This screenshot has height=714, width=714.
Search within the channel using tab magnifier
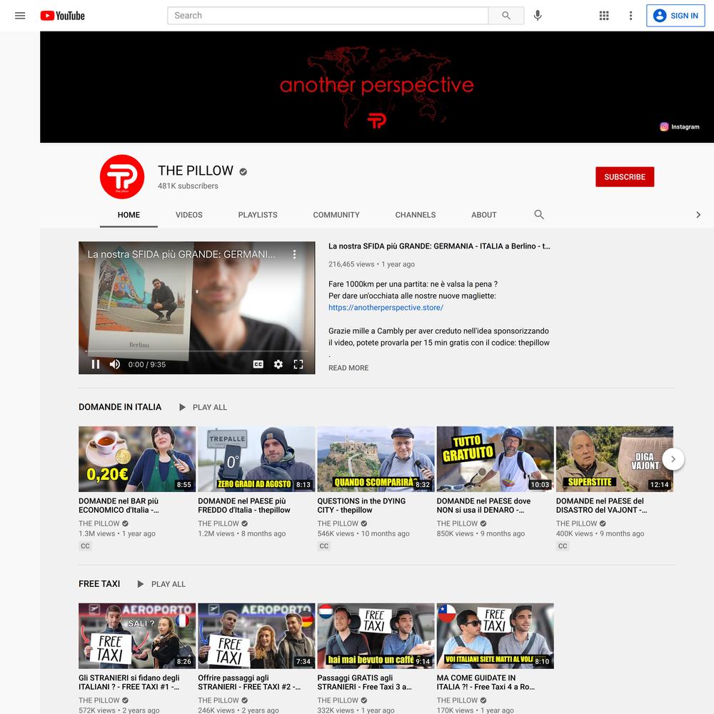coord(538,214)
